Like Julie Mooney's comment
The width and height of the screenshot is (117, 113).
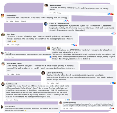[12, 21]
